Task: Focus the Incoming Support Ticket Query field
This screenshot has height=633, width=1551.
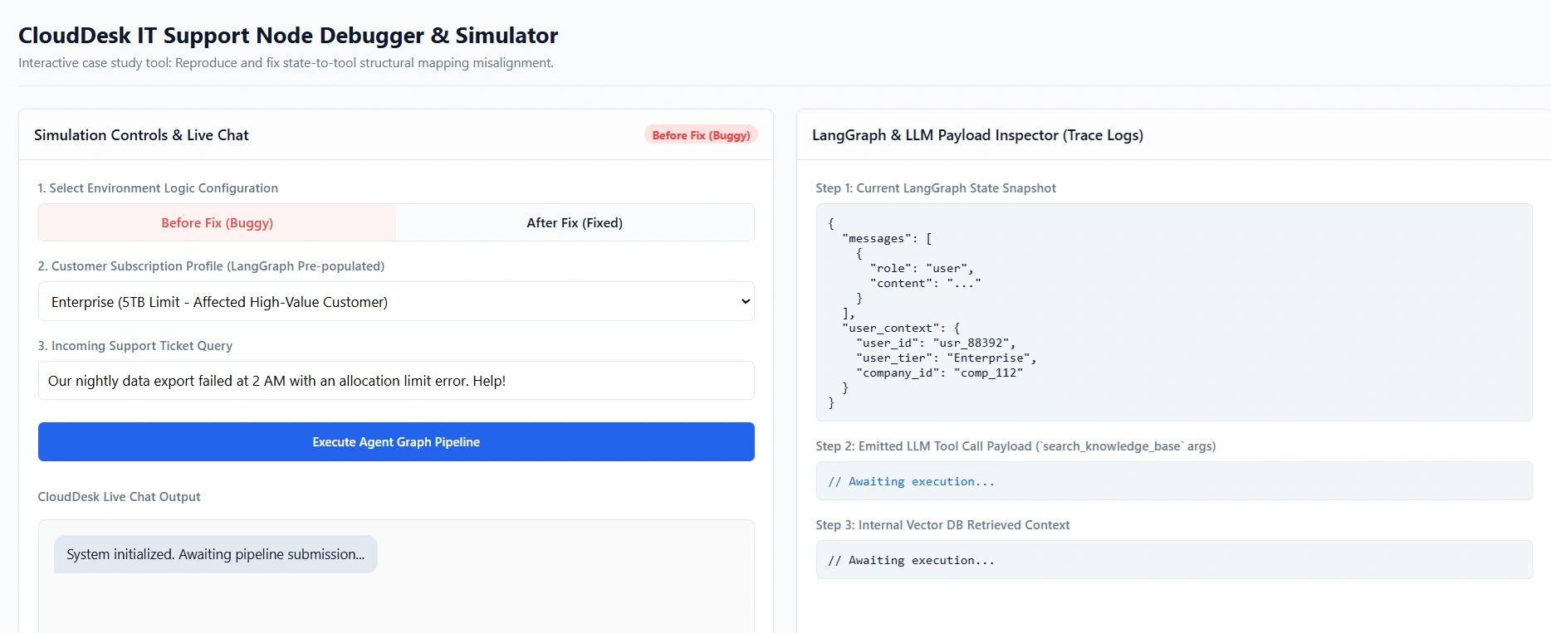Action: 396,381
